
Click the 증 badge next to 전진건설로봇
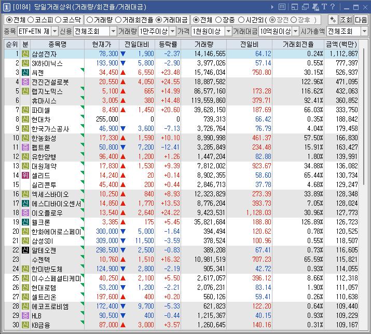point(25,82)
